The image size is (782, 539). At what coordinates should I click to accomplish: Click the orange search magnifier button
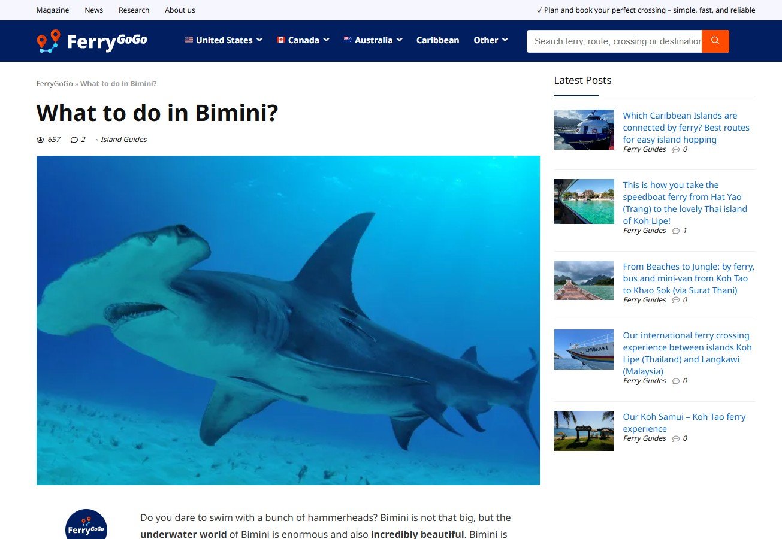click(x=715, y=41)
